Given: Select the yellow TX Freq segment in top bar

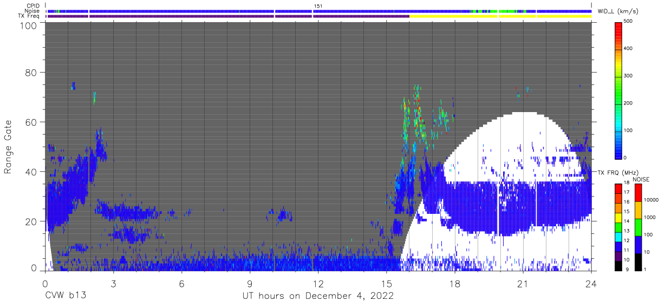Looking at the screenshot, I should (x=500, y=16).
